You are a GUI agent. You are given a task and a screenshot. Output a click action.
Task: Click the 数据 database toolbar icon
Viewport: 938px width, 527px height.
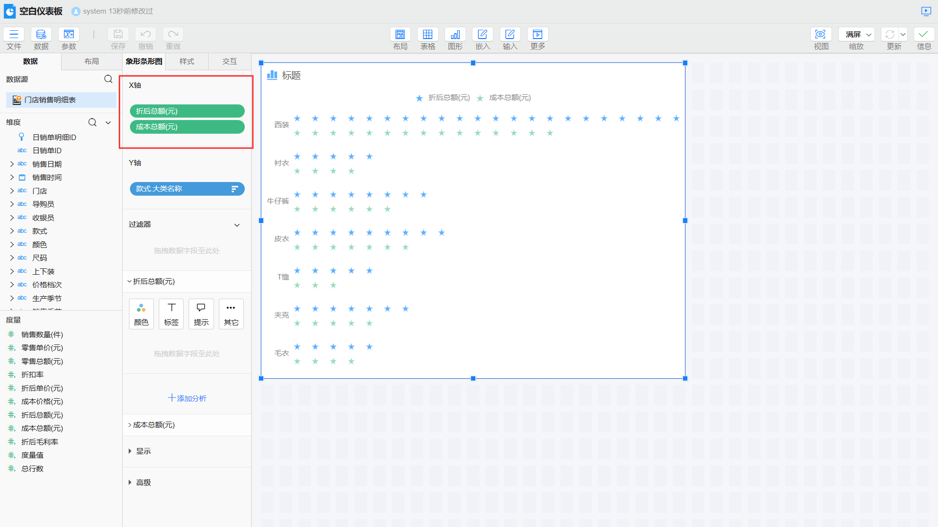tap(41, 34)
